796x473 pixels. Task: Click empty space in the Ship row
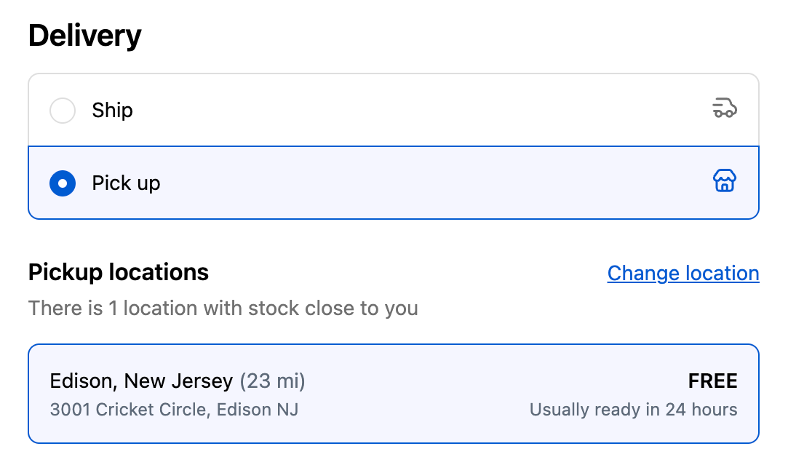coord(406,110)
